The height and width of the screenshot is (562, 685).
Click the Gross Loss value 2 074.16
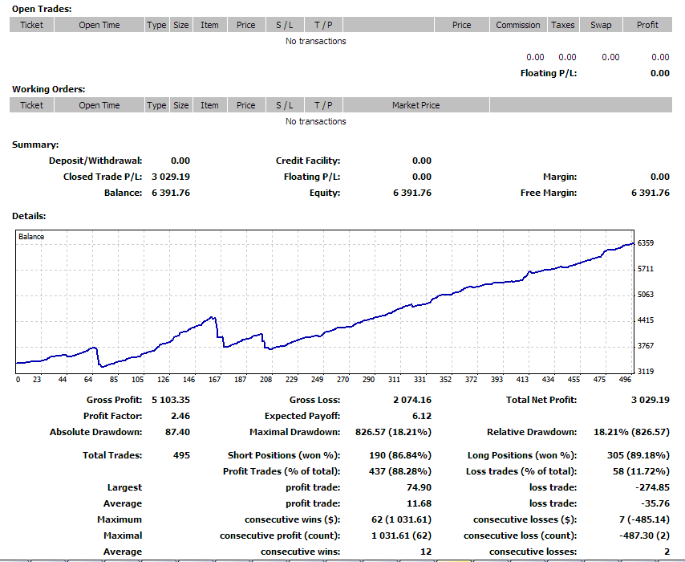[x=411, y=400]
